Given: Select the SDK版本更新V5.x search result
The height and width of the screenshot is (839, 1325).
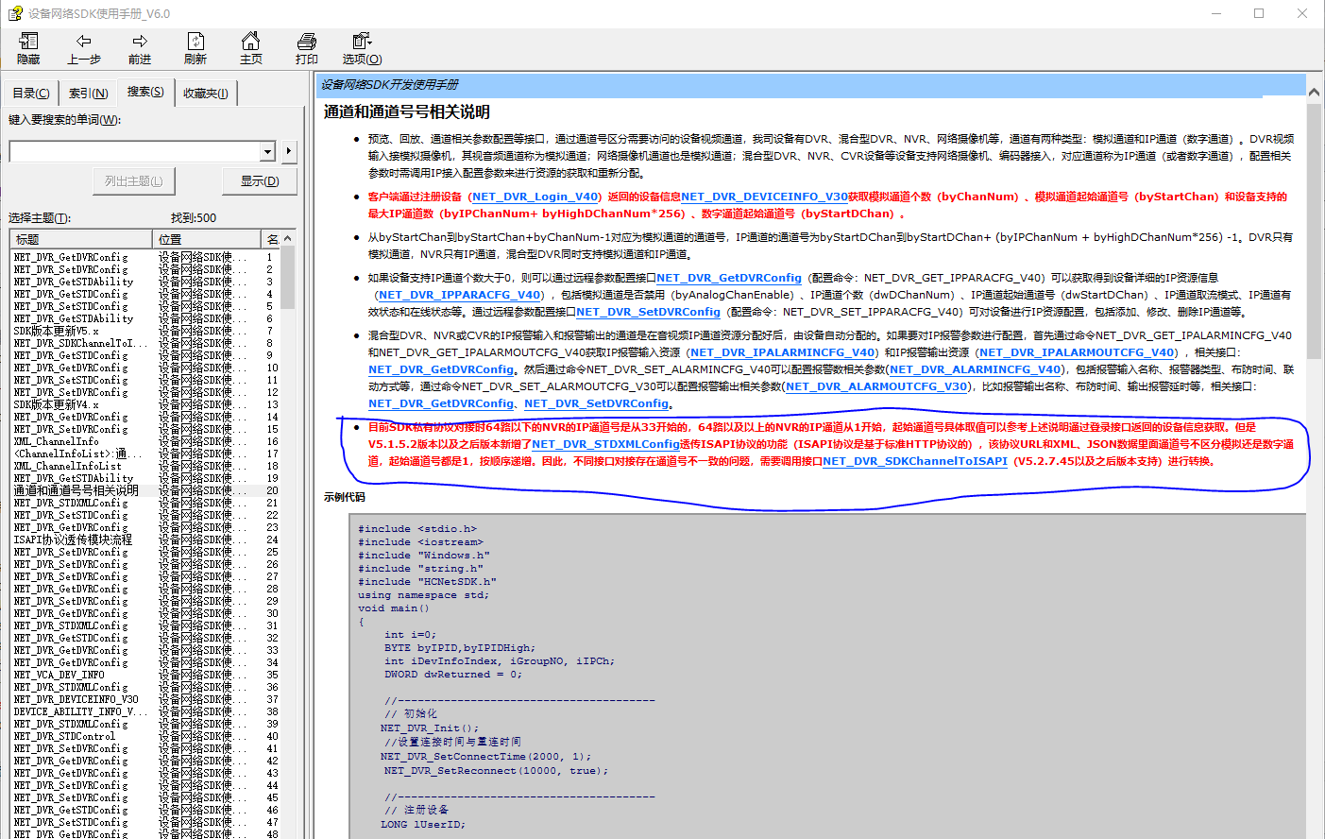Looking at the screenshot, I should (57, 331).
